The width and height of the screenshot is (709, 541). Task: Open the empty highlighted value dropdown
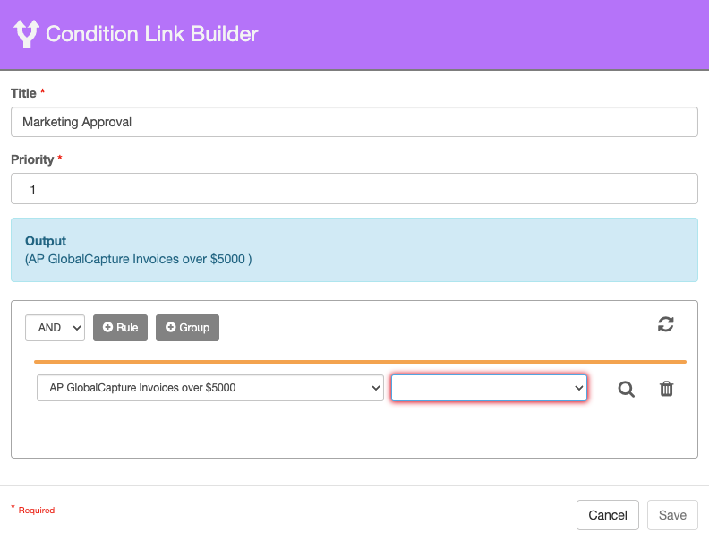coord(489,388)
